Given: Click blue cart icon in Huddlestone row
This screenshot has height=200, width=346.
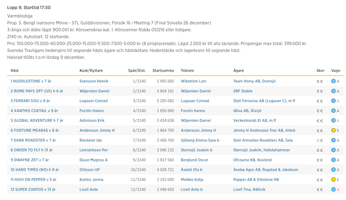Looking at the screenshot, I should pyautogui.click(x=333, y=81).
